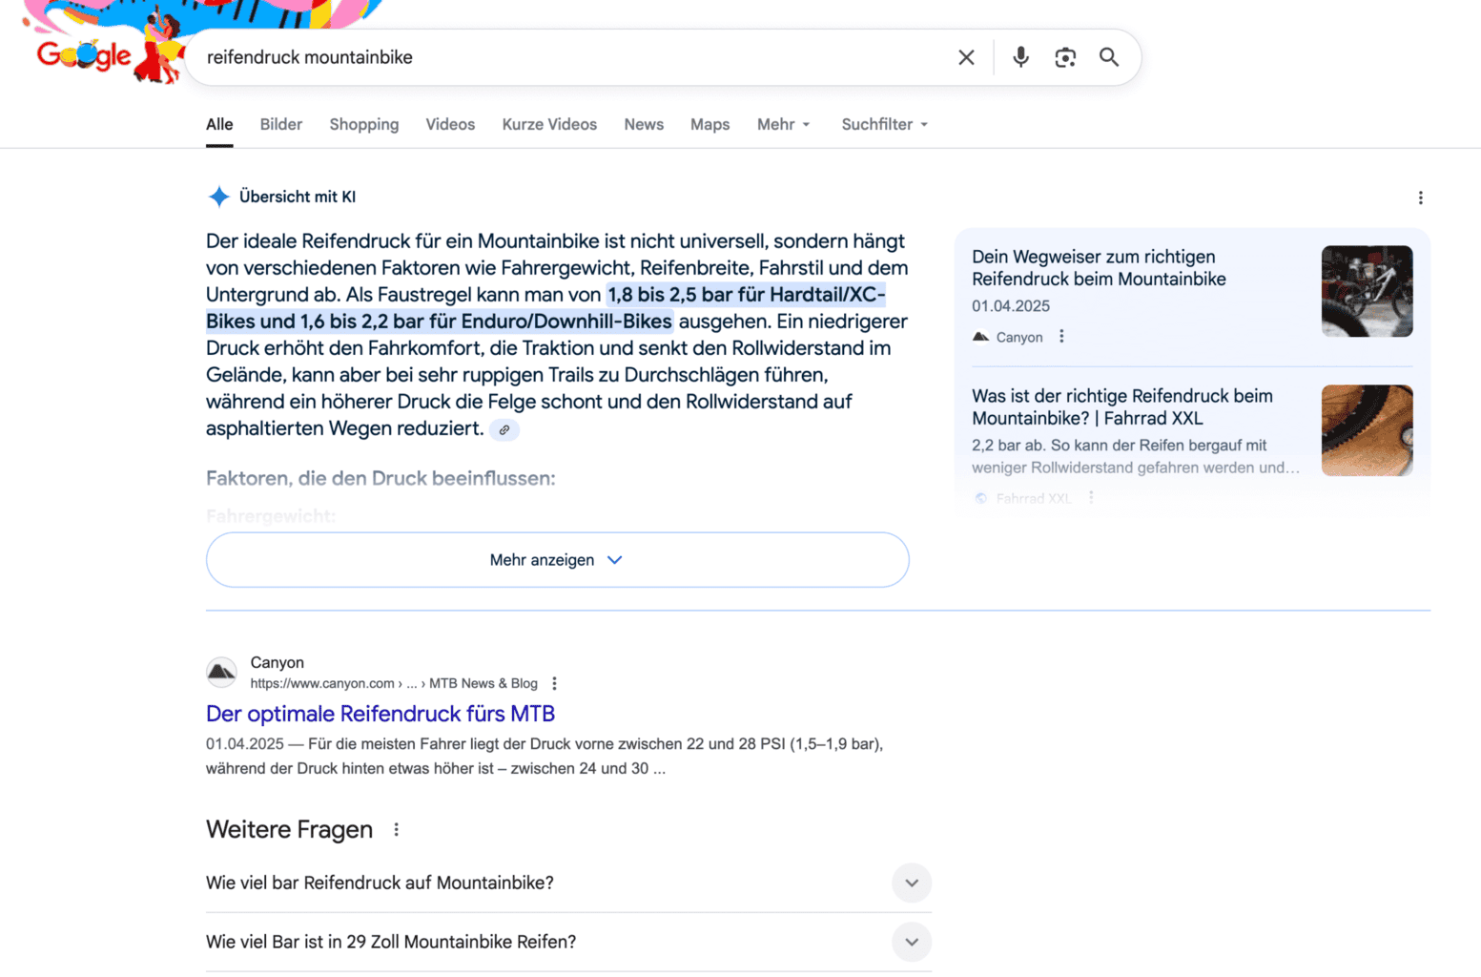Open the Suchfilter dropdown
The height and width of the screenshot is (977, 1481).
pyautogui.click(x=885, y=125)
